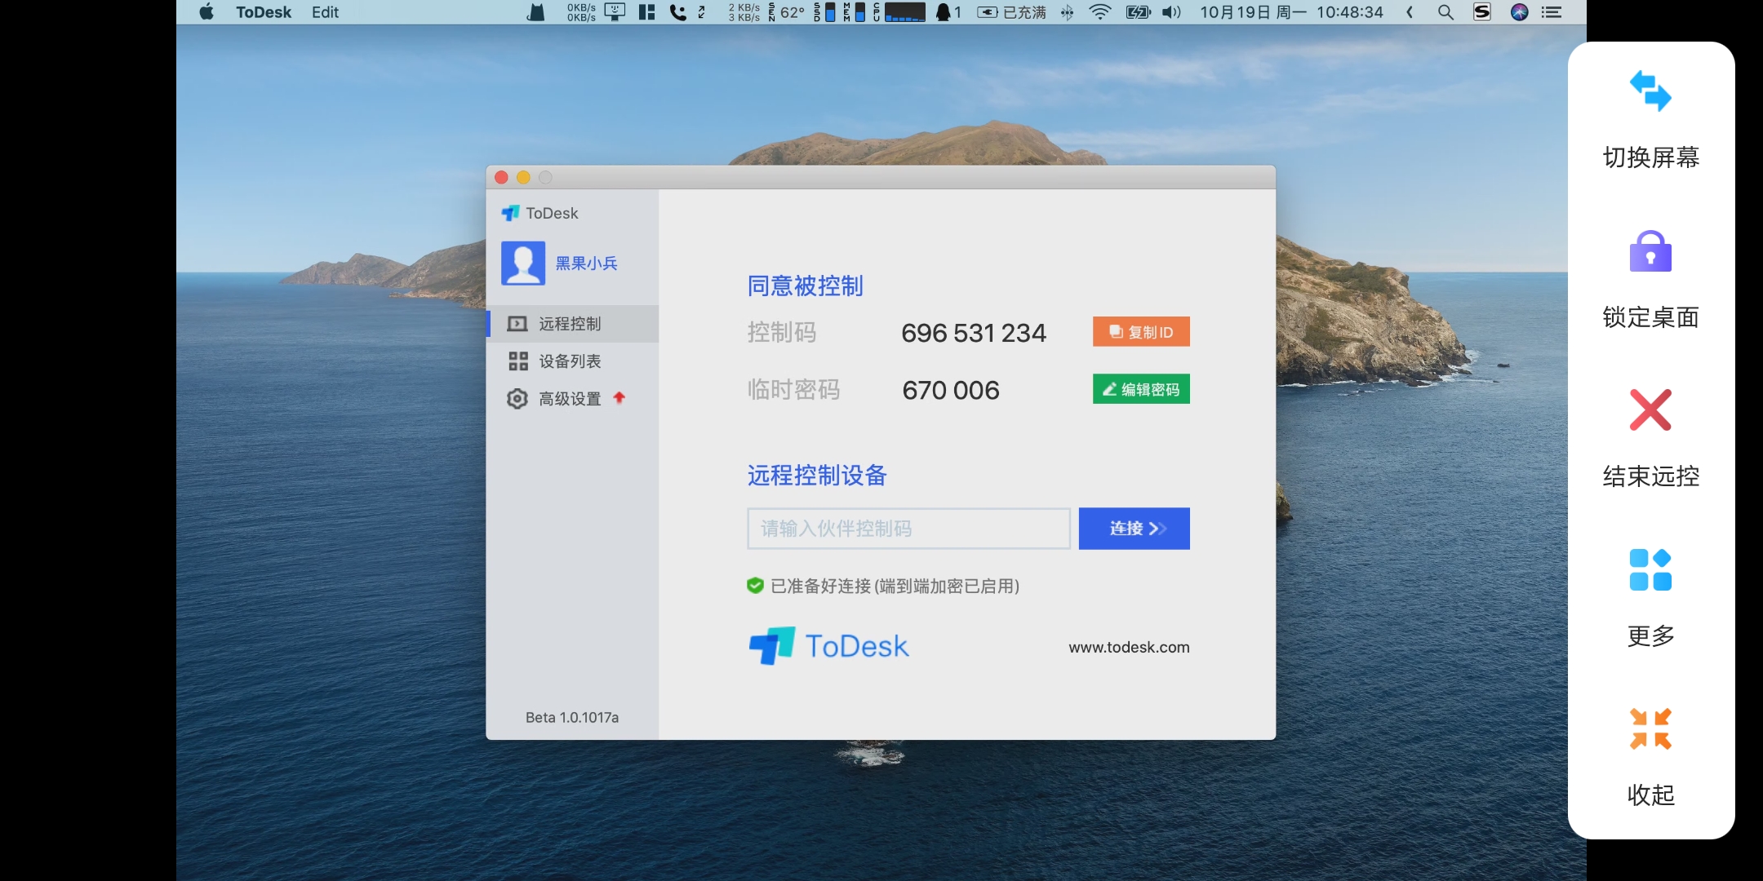This screenshot has height=881, width=1763.
Task: Click the 控制码 label
Action: click(782, 332)
